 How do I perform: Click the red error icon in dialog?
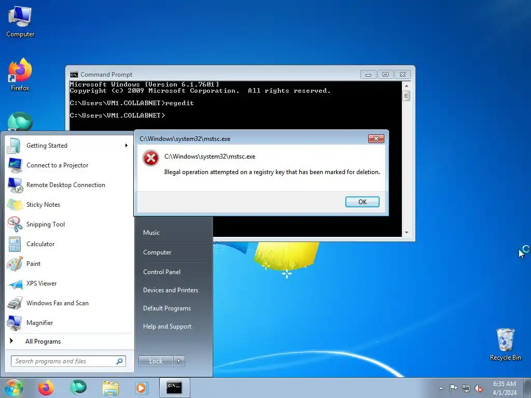pyautogui.click(x=151, y=158)
